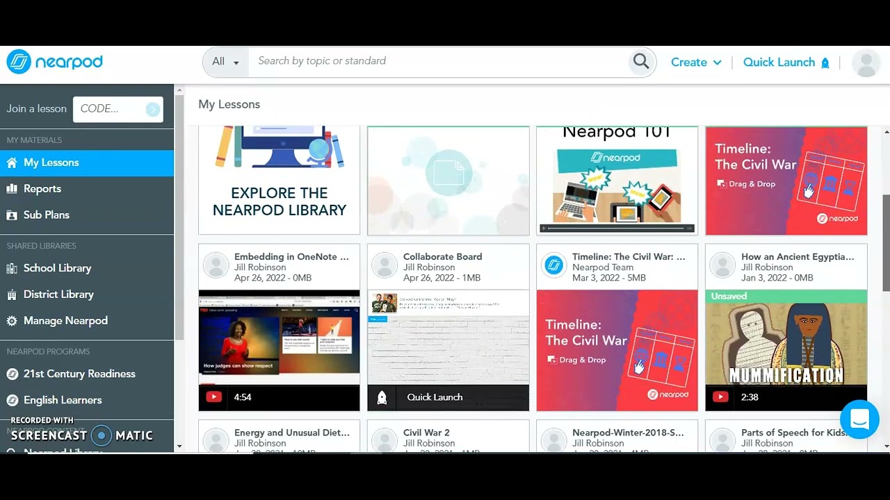Click the Sub Plans icon
890x500 pixels.
click(x=12, y=215)
